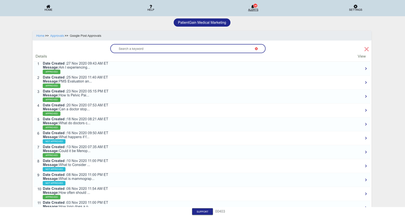Click 'Google Post Approvals' breadcrumb text
The height and width of the screenshot is (216, 405).
coord(85,36)
